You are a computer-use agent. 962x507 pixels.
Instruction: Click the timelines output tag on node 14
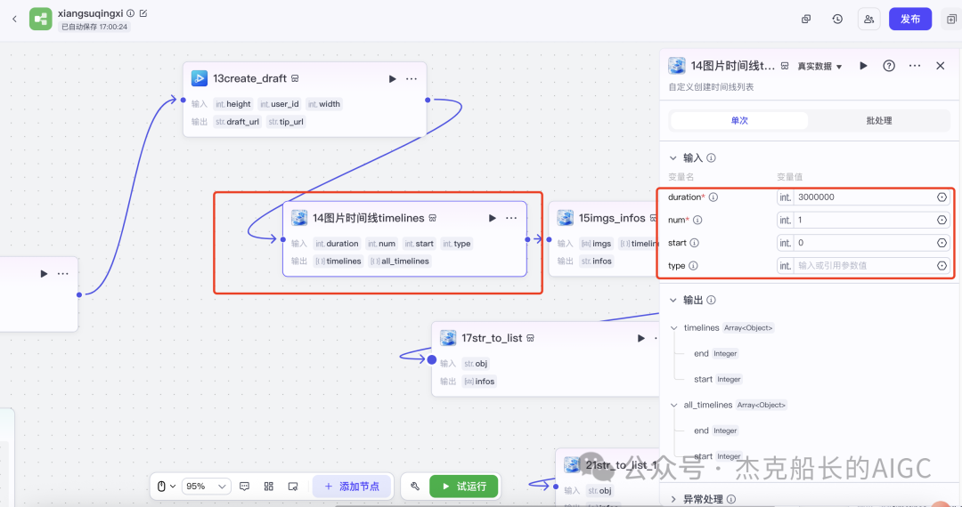point(338,262)
